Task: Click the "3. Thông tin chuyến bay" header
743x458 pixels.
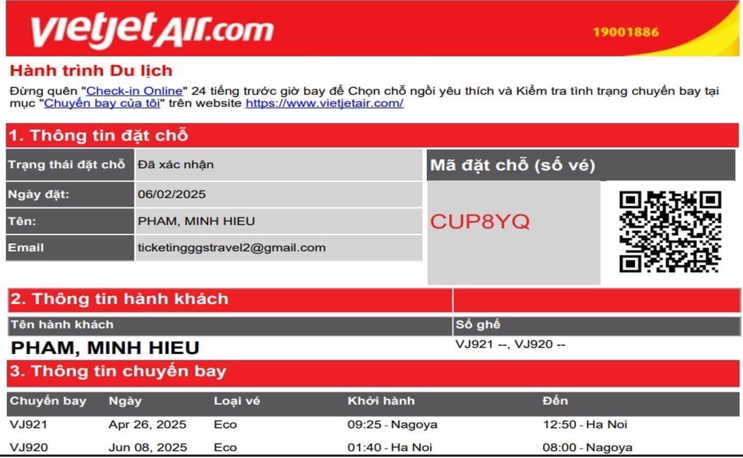Action: (119, 371)
